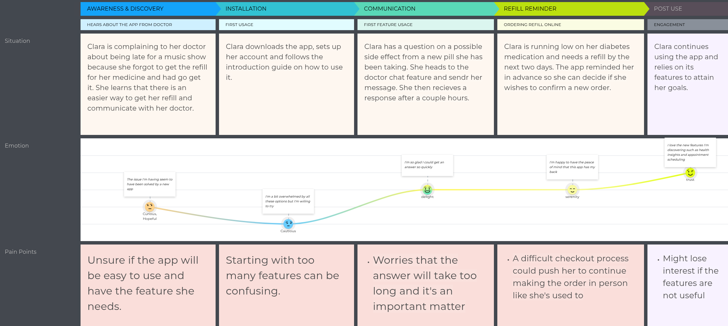Select the blue Cautious emoji face
The height and width of the screenshot is (326, 728).
(288, 224)
